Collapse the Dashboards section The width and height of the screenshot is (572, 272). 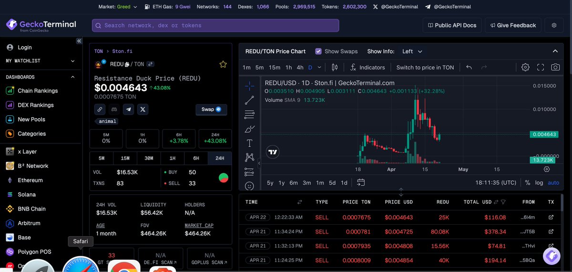coord(73,77)
